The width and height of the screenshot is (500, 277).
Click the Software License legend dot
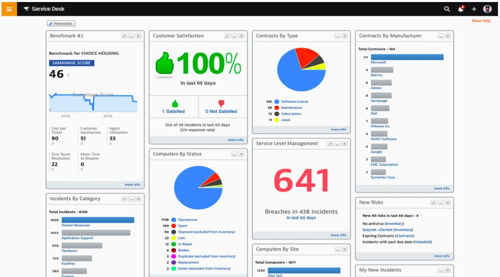pos(277,101)
